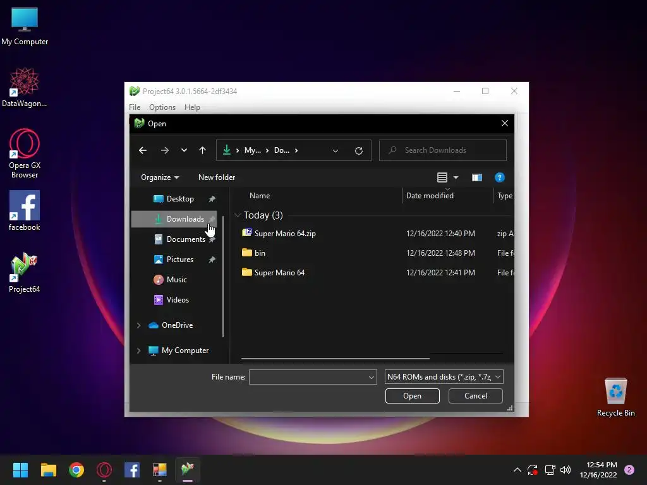647x485 pixels.
Task: Click the Project64 desktop shortcut
Action: (25, 273)
